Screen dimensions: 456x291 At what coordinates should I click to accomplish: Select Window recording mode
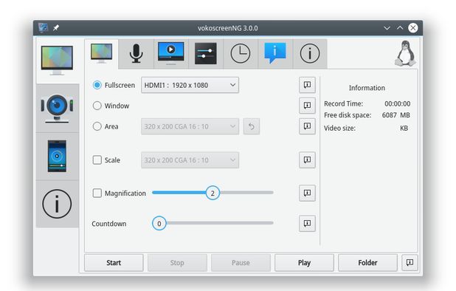pos(111,106)
